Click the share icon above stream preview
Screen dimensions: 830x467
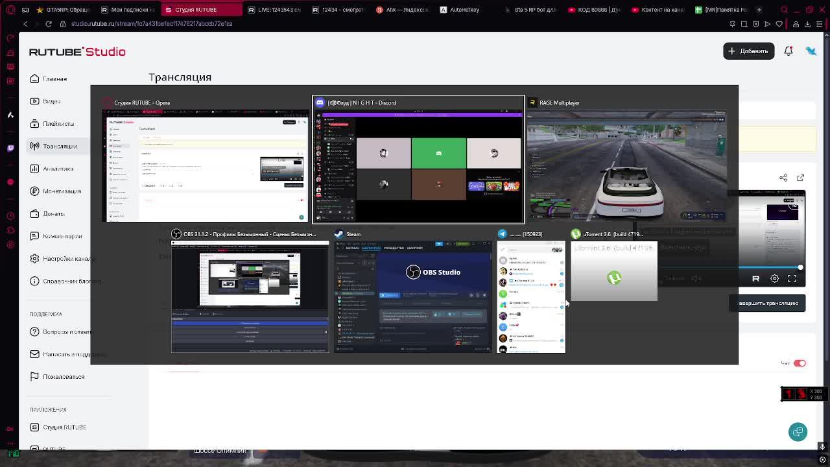coord(783,178)
